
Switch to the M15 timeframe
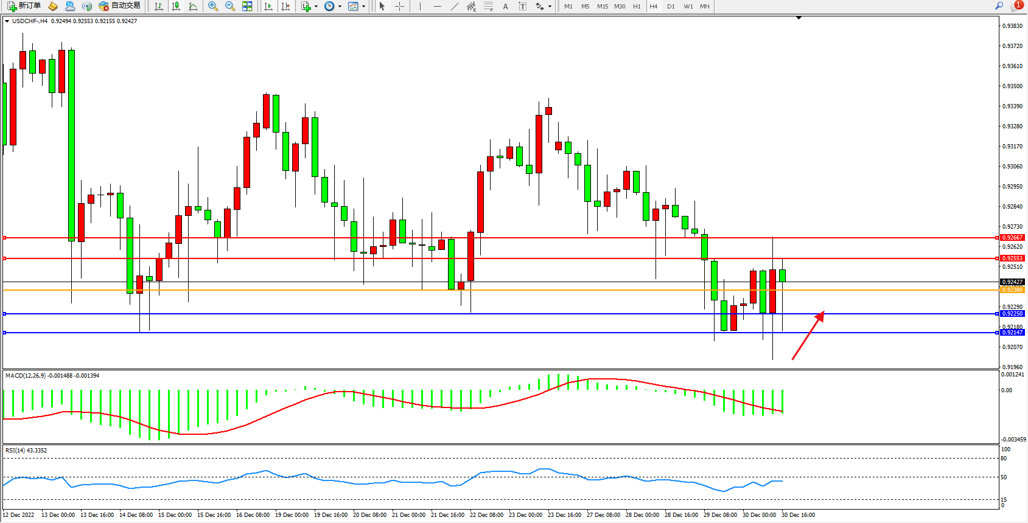click(603, 6)
